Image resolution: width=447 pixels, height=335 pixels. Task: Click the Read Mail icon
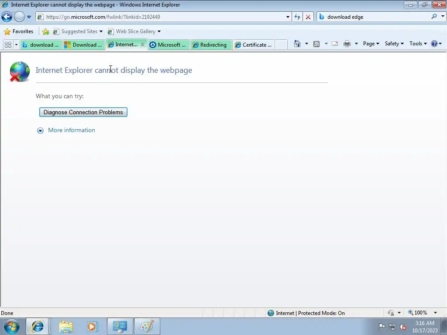point(335,44)
